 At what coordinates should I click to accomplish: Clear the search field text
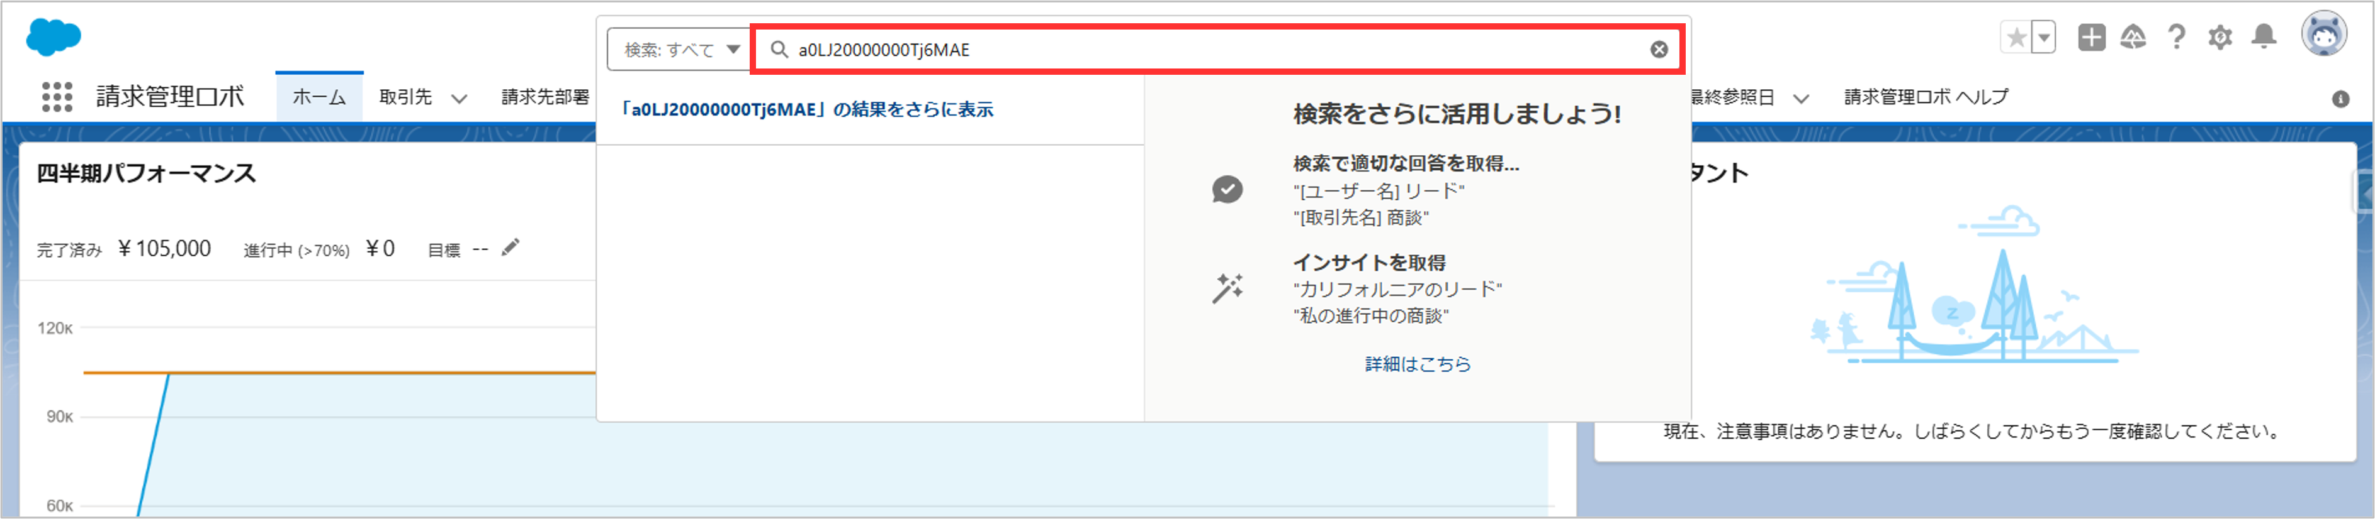tap(1657, 50)
